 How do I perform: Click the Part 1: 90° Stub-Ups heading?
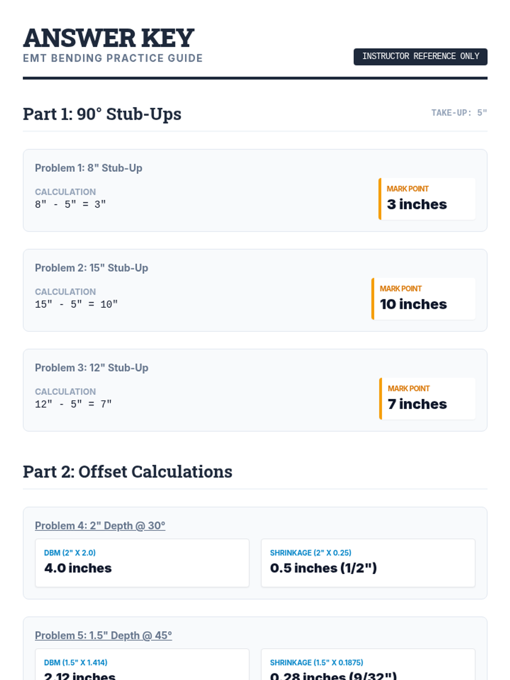102,114
